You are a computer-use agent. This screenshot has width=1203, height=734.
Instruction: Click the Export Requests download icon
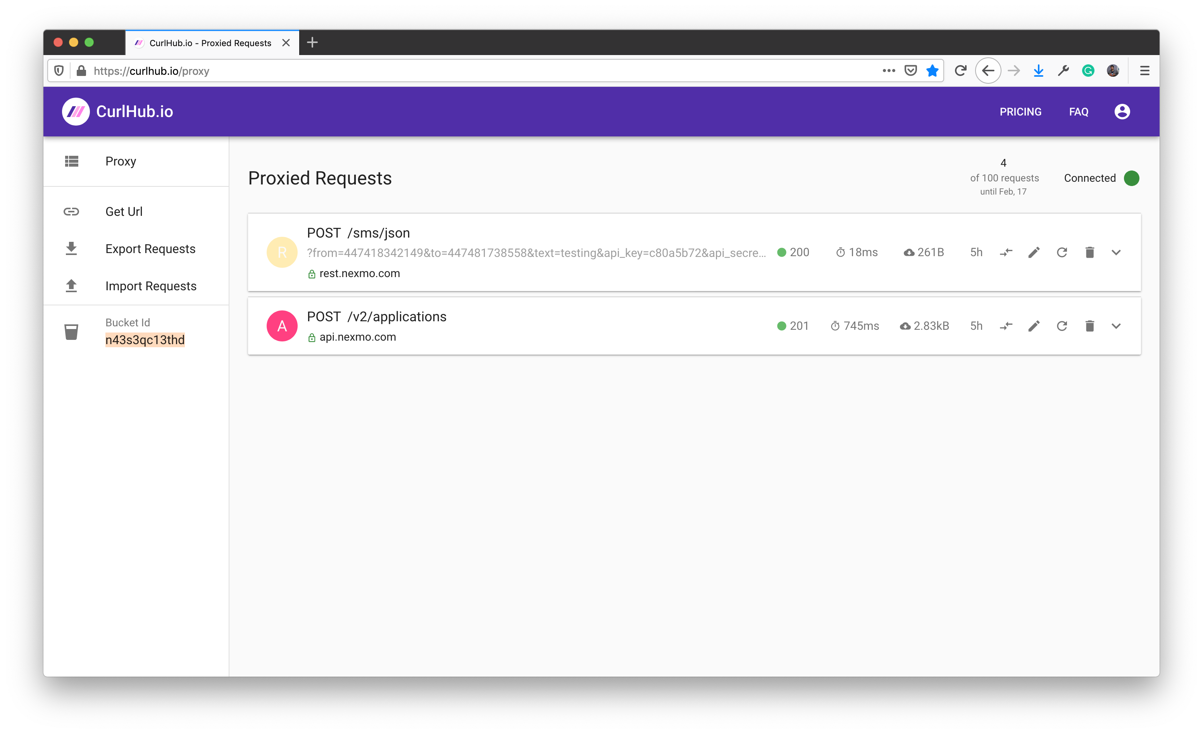tap(71, 248)
